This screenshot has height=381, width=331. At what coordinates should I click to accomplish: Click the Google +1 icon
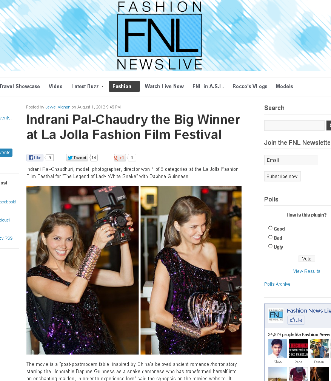(x=120, y=158)
